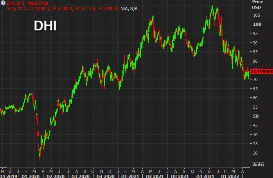Viewport: 273px width, 178px height.
Task: Click the Q4 2021 quarter label
Action: tap(205, 176)
